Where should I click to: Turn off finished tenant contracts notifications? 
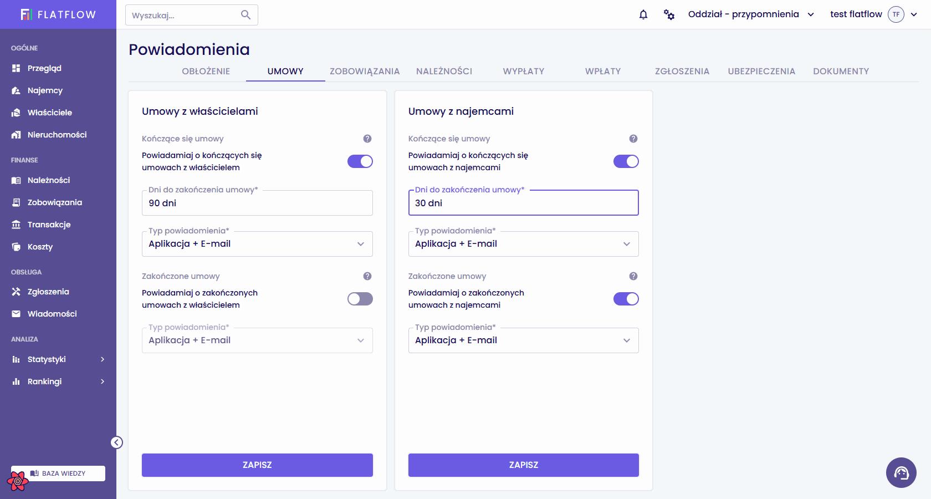coord(626,299)
